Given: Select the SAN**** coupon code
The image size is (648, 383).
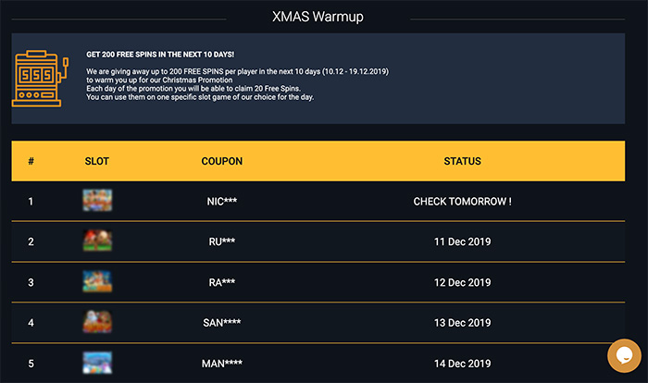Looking at the screenshot, I should coord(222,322).
